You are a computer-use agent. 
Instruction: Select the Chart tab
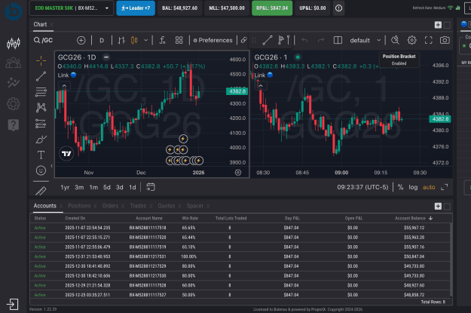tap(40, 24)
